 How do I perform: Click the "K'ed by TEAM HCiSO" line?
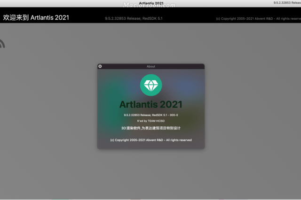pos(151,121)
